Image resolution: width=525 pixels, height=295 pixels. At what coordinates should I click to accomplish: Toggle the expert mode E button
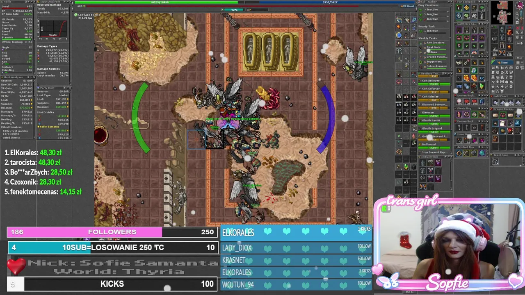click(522, 38)
